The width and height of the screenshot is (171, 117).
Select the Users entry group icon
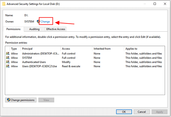pos(7,66)
